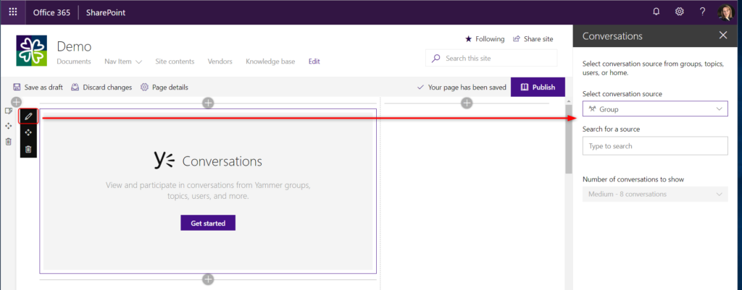
Task: Click Save as draft
Action: click(x=38, y=88)
